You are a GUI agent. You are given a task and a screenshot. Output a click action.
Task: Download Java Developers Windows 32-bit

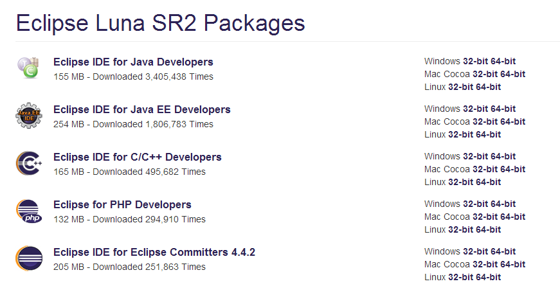point(475,61)
